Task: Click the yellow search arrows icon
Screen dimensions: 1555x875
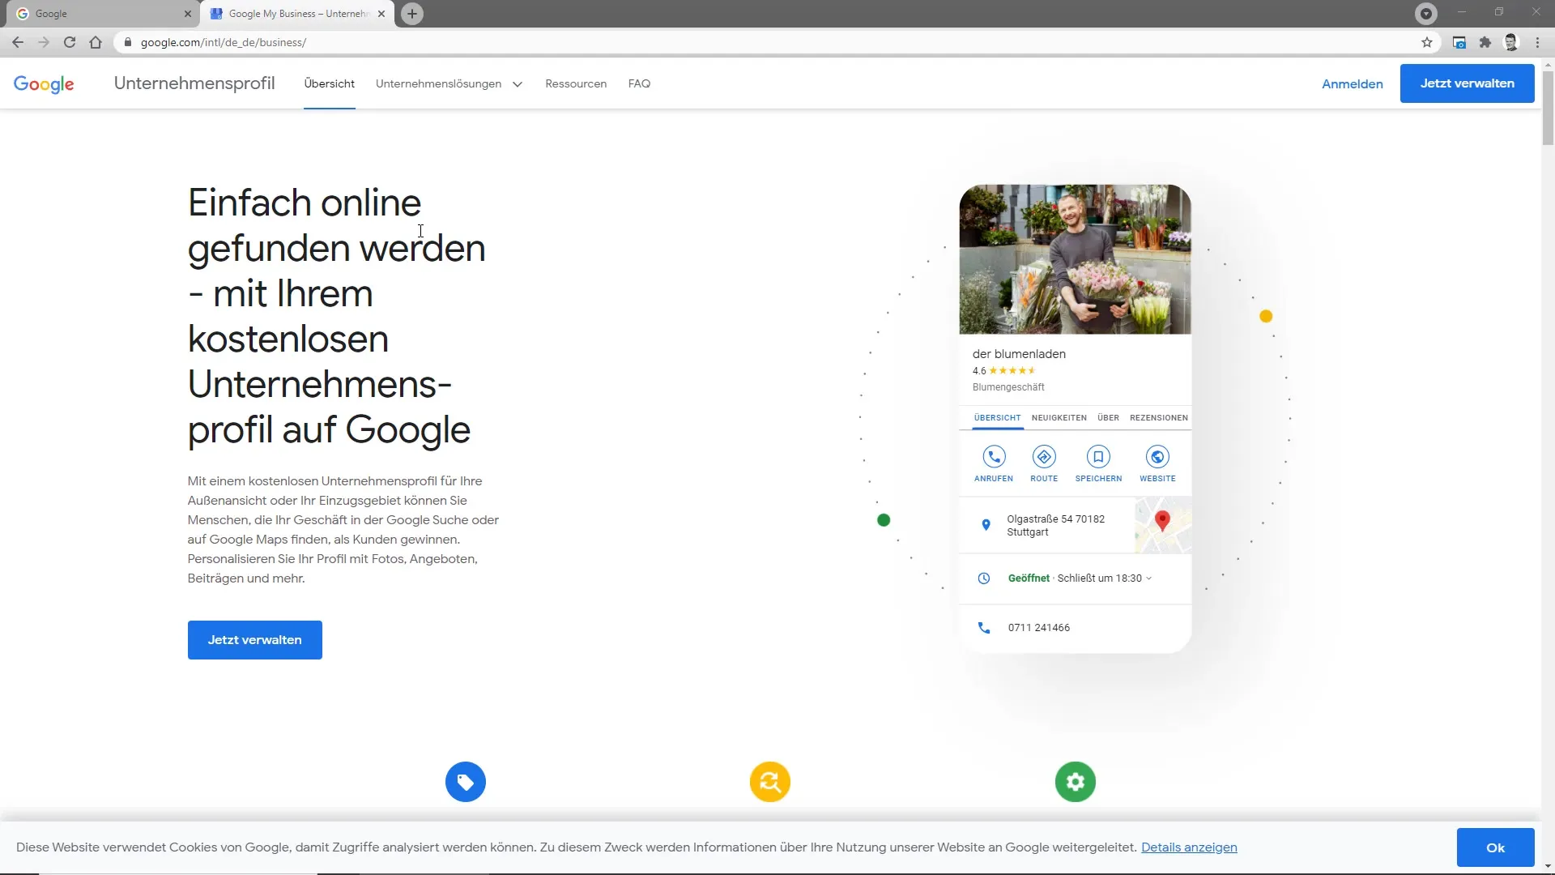Action: tap(770, 782)
